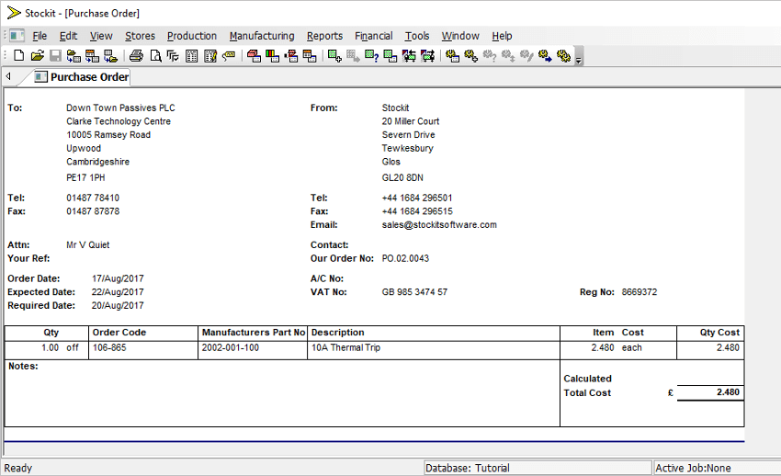Open print preview magnifier page icon
Screen dimensions: 781x476
click(x=155, y=56)
